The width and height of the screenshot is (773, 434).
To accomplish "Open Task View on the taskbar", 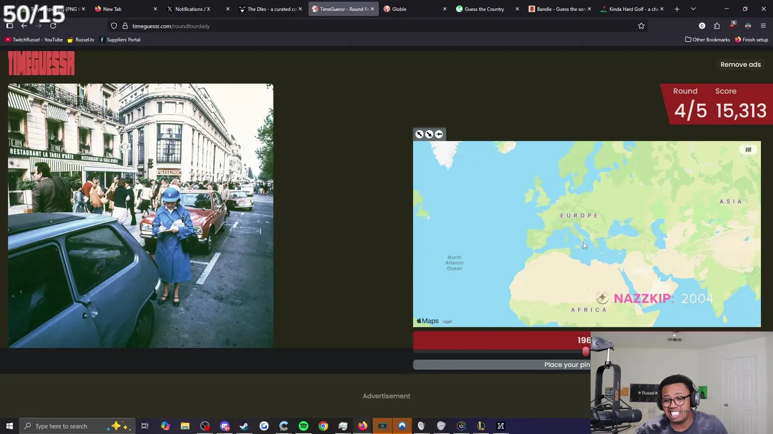I will point(145,426).
